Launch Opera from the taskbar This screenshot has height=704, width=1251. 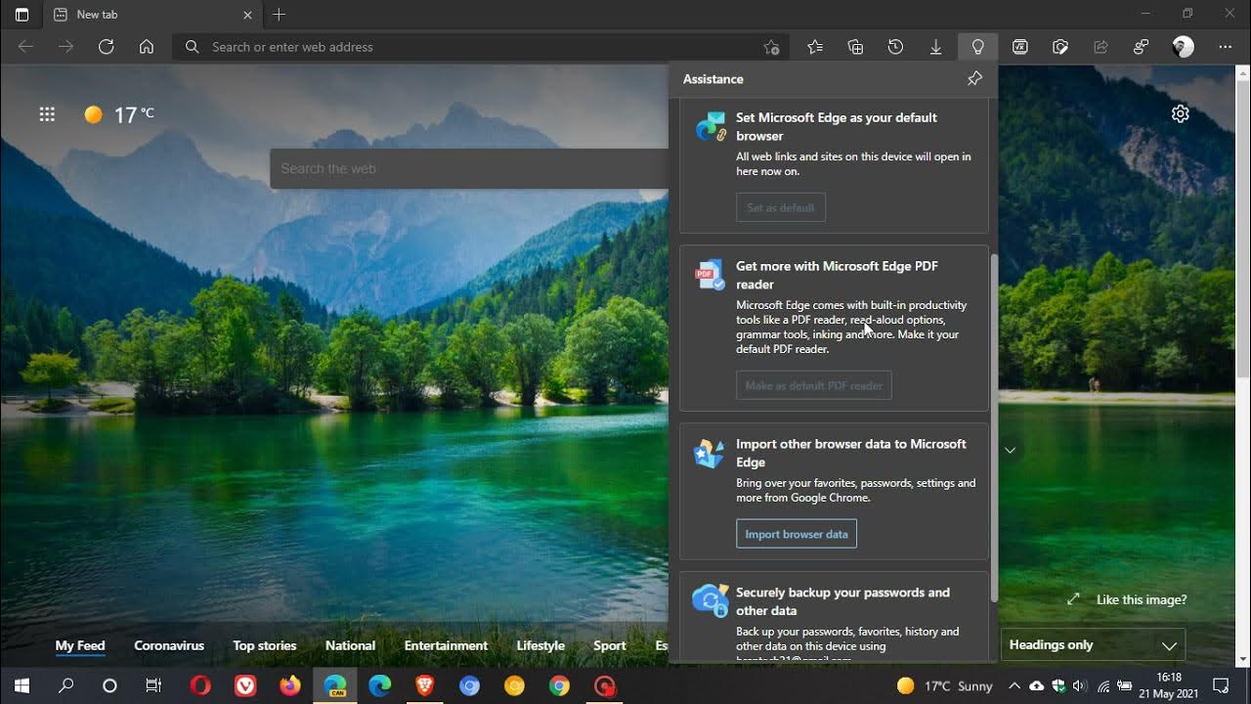pyautogui.click(x=199, y=685)
